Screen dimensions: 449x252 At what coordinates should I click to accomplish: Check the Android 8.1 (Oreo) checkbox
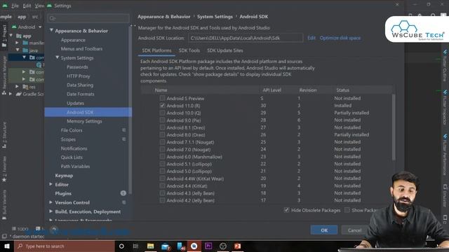(x=162, y=127)
